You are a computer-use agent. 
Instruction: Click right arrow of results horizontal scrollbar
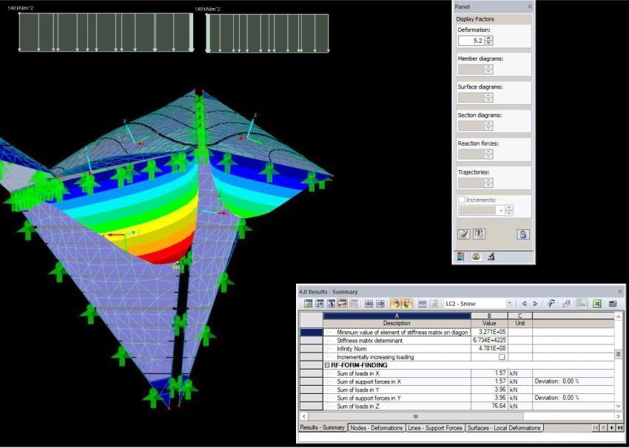click(618, 417)
